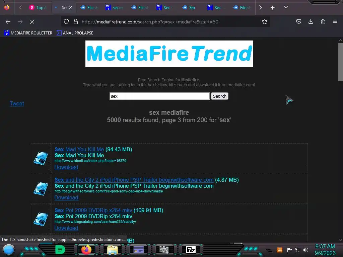Click the scrollbar up arrow
Screen dimensions: 343x257
(x=340, y=40)
